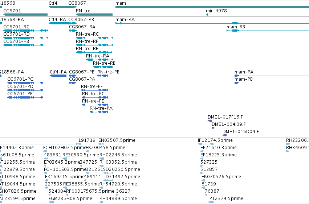Select protein CG8067-PB
Image resolution: width=309 pixels, height=204 pixels.
[82, 72]
